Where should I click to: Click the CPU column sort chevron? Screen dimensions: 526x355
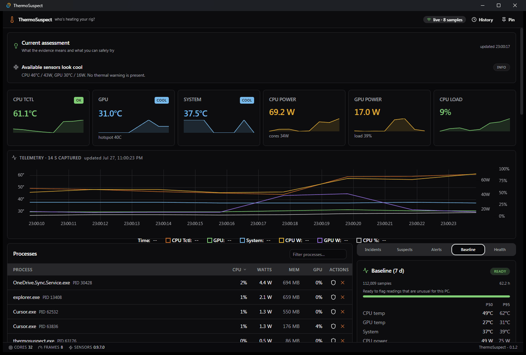245,270
